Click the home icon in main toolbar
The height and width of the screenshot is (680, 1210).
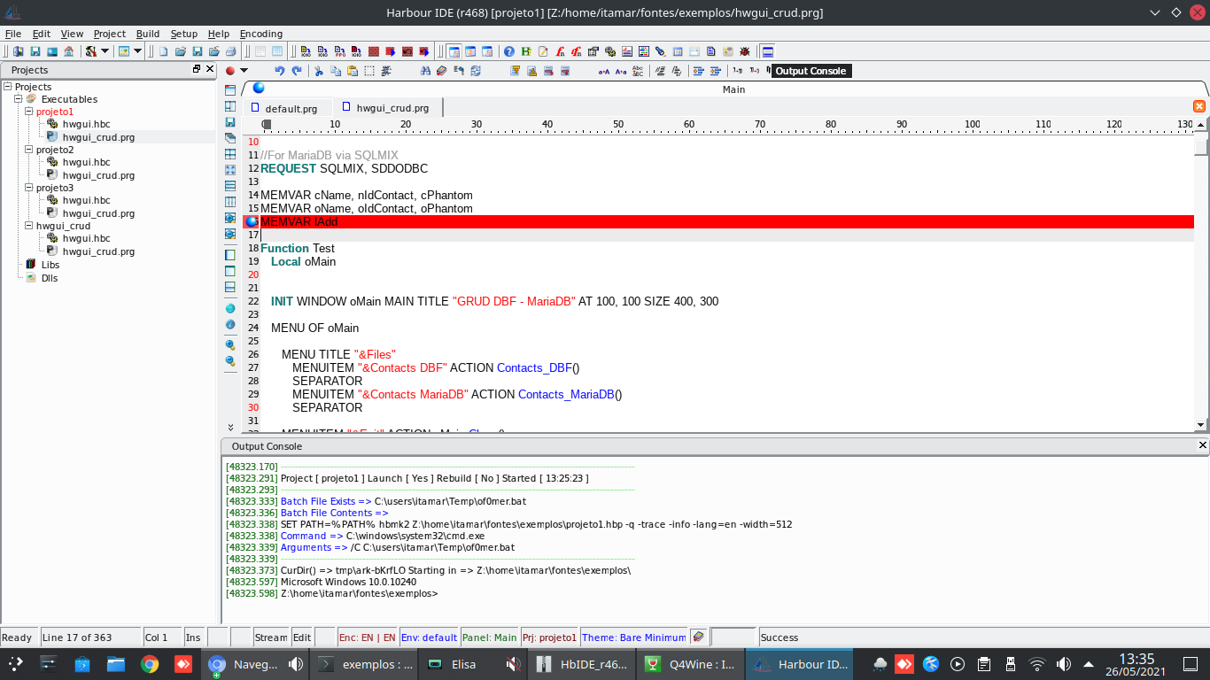pyautogui.click(x=68, y=51)
